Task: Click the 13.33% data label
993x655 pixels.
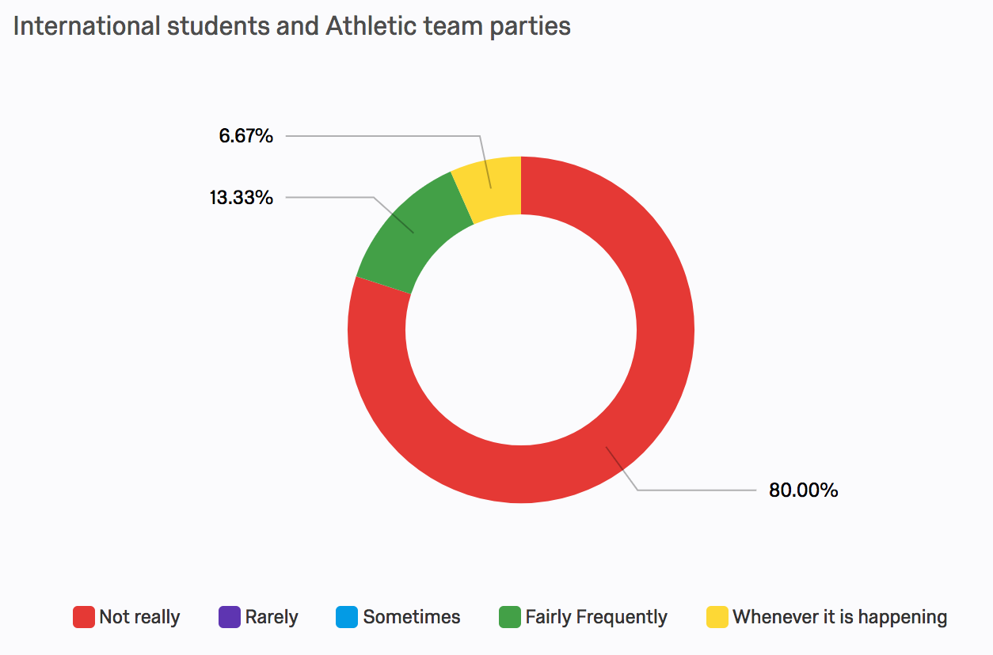Action: [242, 197]
